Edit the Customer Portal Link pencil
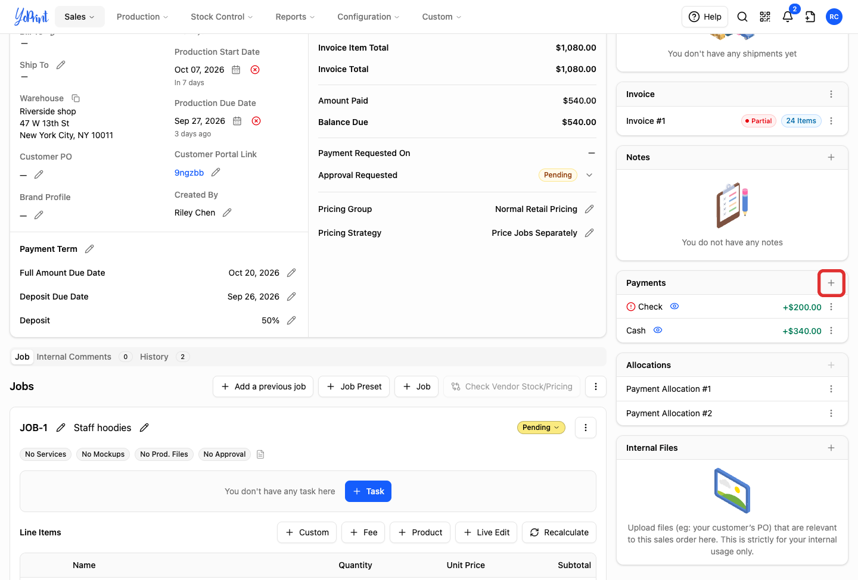858x580 pixels. click(x=216, y=172)
